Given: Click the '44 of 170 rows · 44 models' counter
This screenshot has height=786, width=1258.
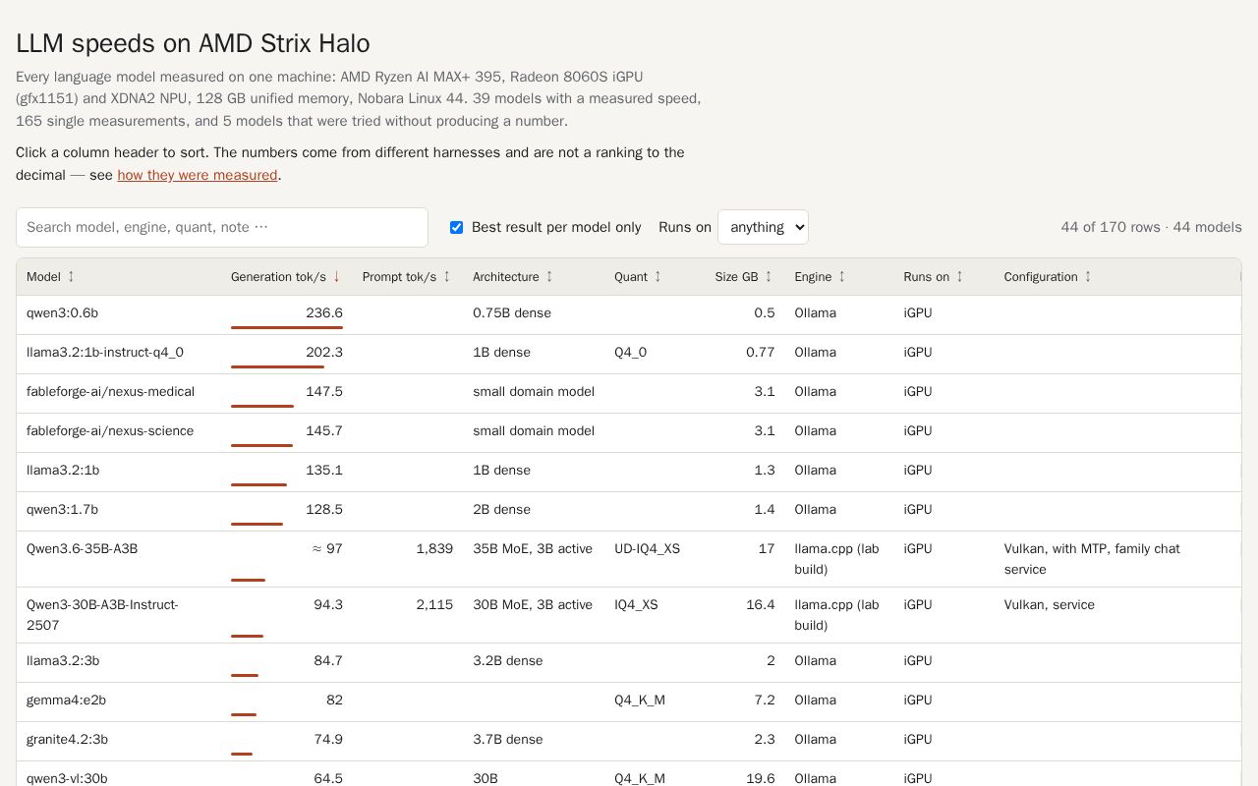Looking at the screenshot, I should pos(1151,227).
